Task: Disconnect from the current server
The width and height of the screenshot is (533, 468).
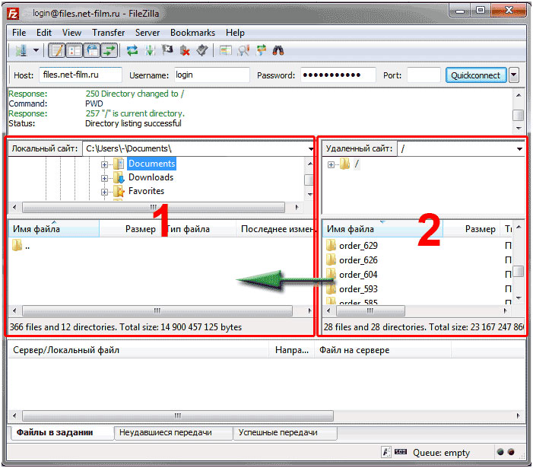Action: (185, 51)
